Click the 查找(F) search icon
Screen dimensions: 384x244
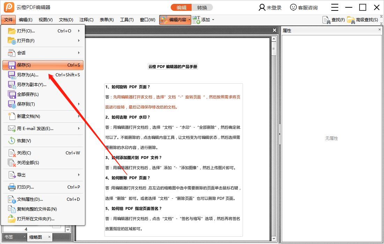coord(326,20)
